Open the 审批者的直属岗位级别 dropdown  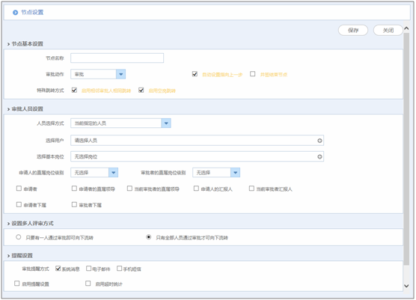[236, 172]
